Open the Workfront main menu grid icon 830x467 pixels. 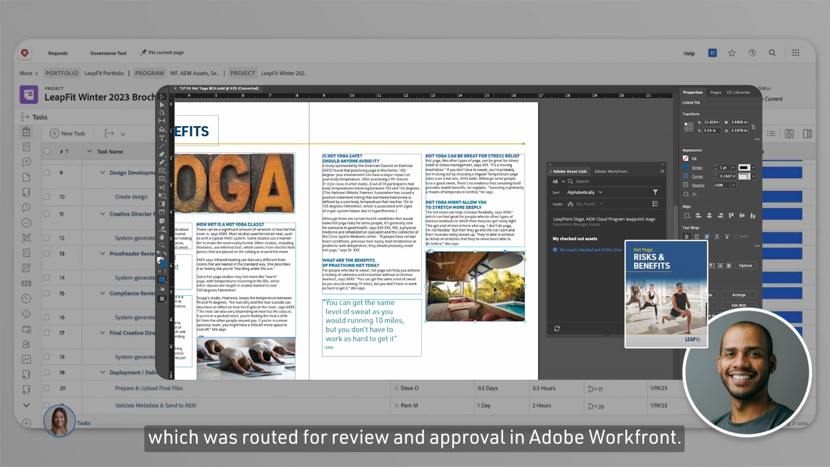coord(796,53)
